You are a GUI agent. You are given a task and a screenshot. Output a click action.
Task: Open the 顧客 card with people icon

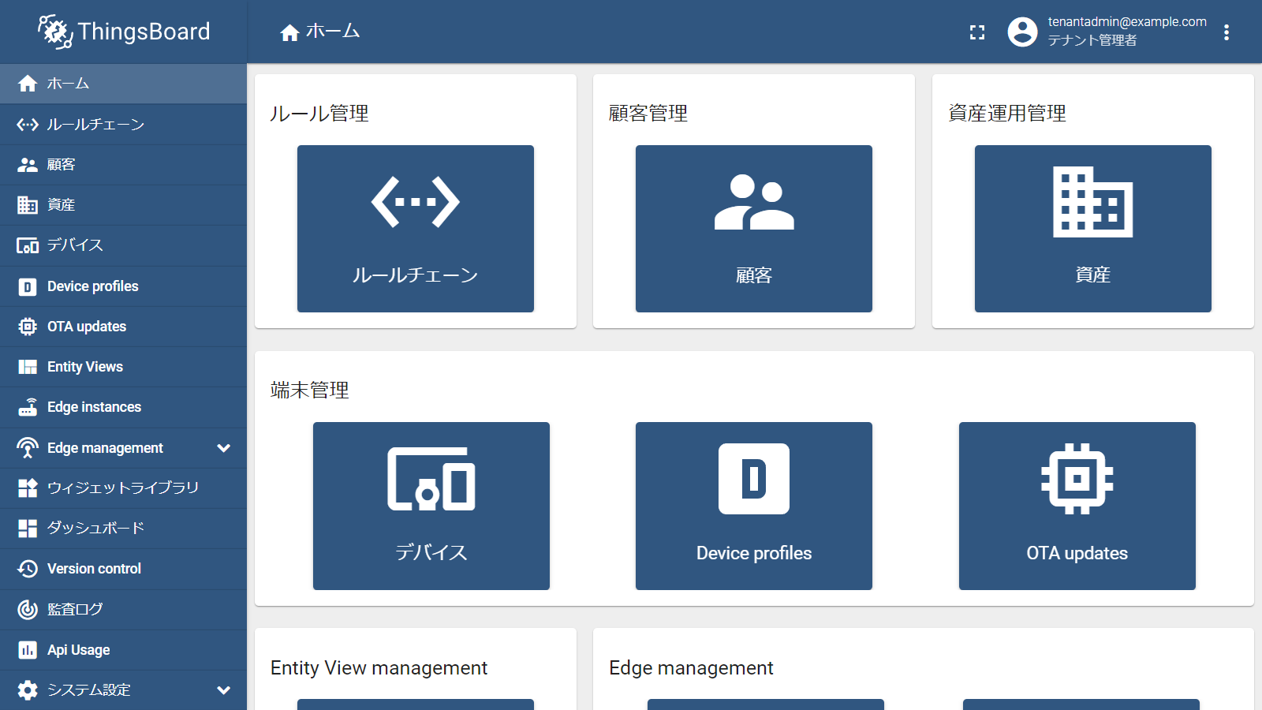(753, 229)
